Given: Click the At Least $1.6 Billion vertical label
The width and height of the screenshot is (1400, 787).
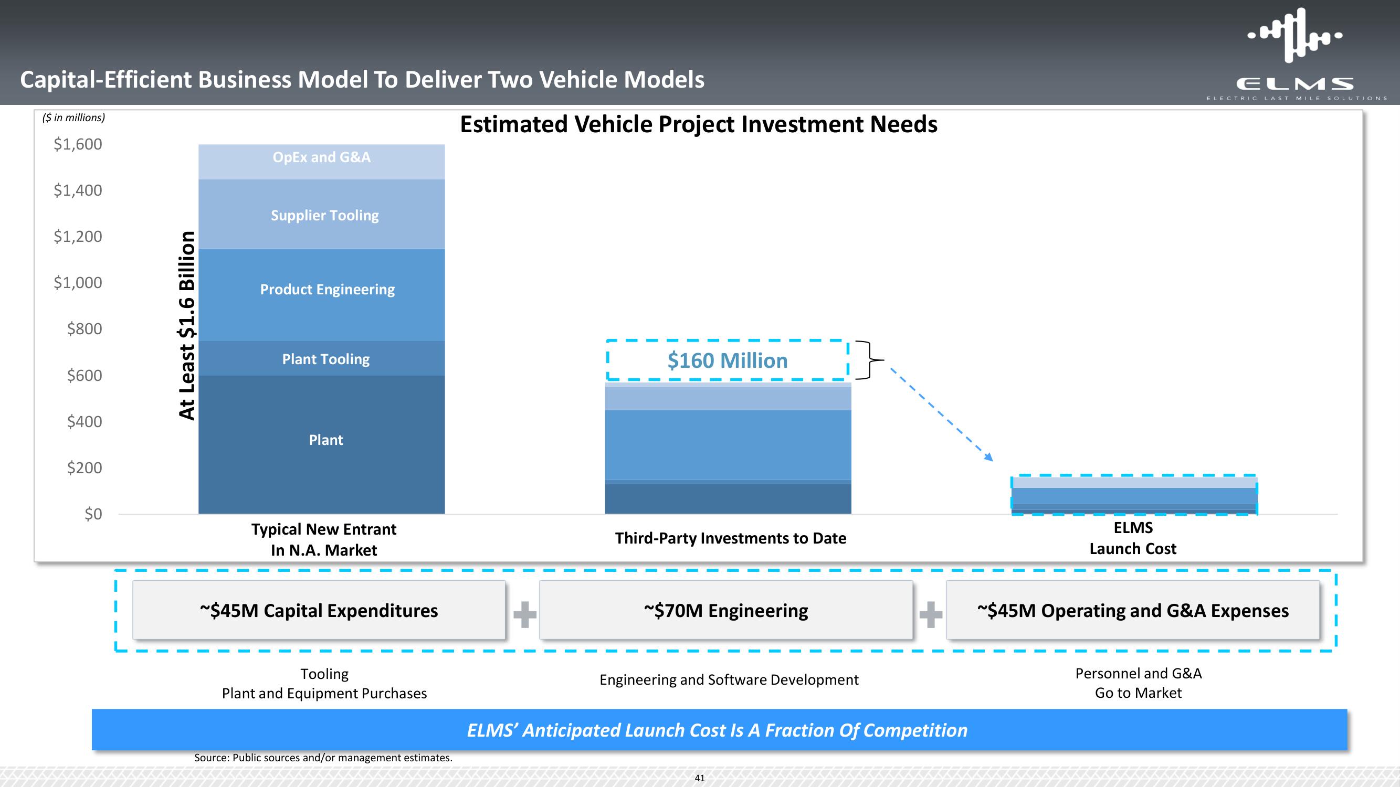Looking at the screenshot, I should point(186,325).
